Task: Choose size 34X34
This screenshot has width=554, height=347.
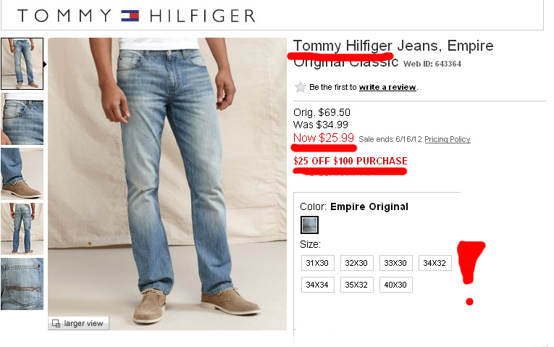Action: (x=318, y=285)
